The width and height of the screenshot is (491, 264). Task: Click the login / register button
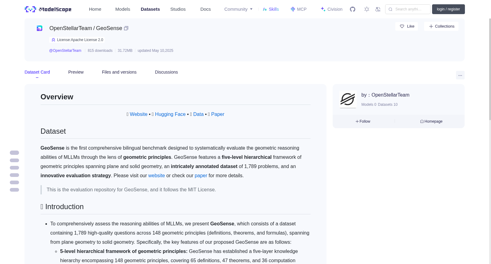pyautogui.click(x=448, y=9)
